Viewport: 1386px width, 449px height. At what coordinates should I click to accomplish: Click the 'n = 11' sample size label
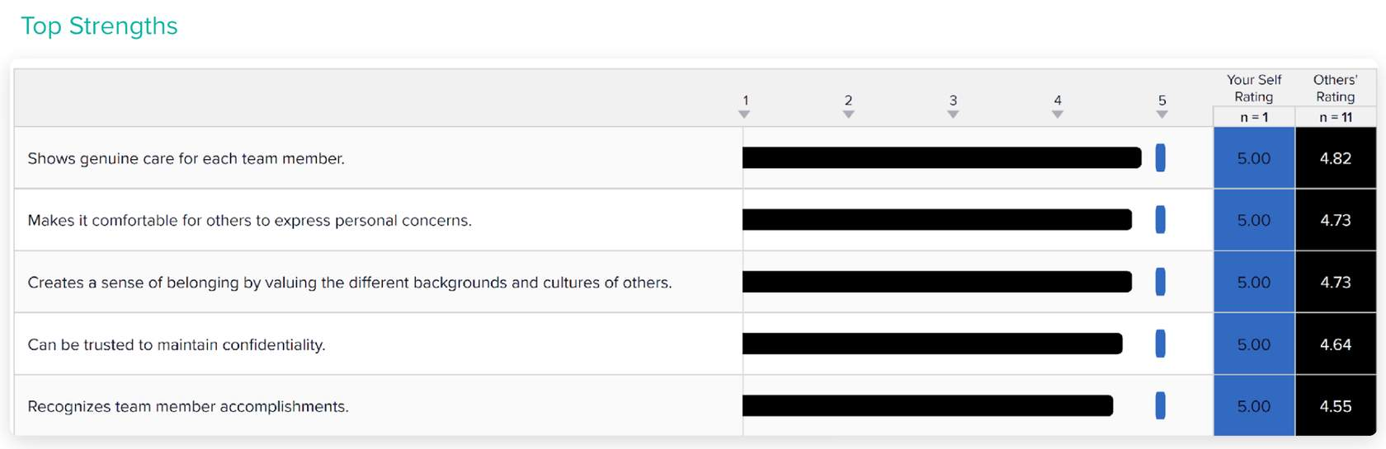[1336, 117]
